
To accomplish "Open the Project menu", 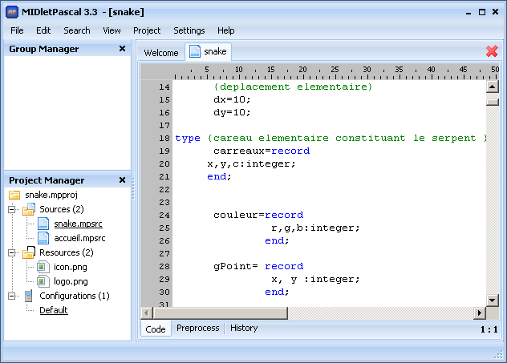I will 147,30.
